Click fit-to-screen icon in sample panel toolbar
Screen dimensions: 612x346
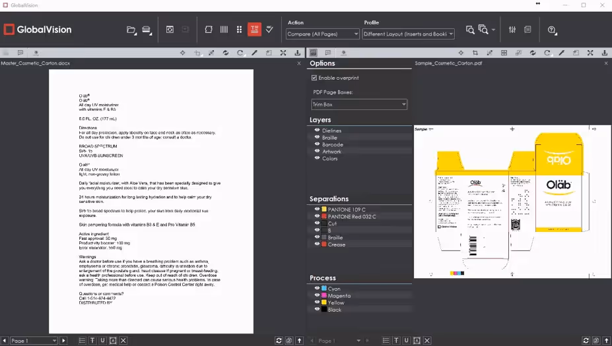coord(590,53)
